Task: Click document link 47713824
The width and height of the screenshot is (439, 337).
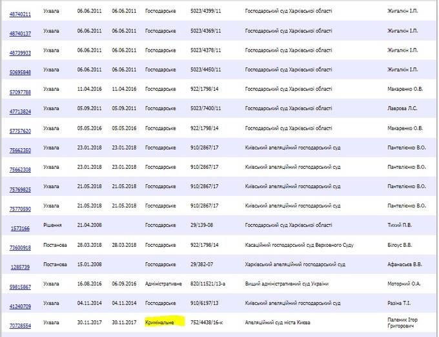Action: pyautogui.click(x=20, y=111)
